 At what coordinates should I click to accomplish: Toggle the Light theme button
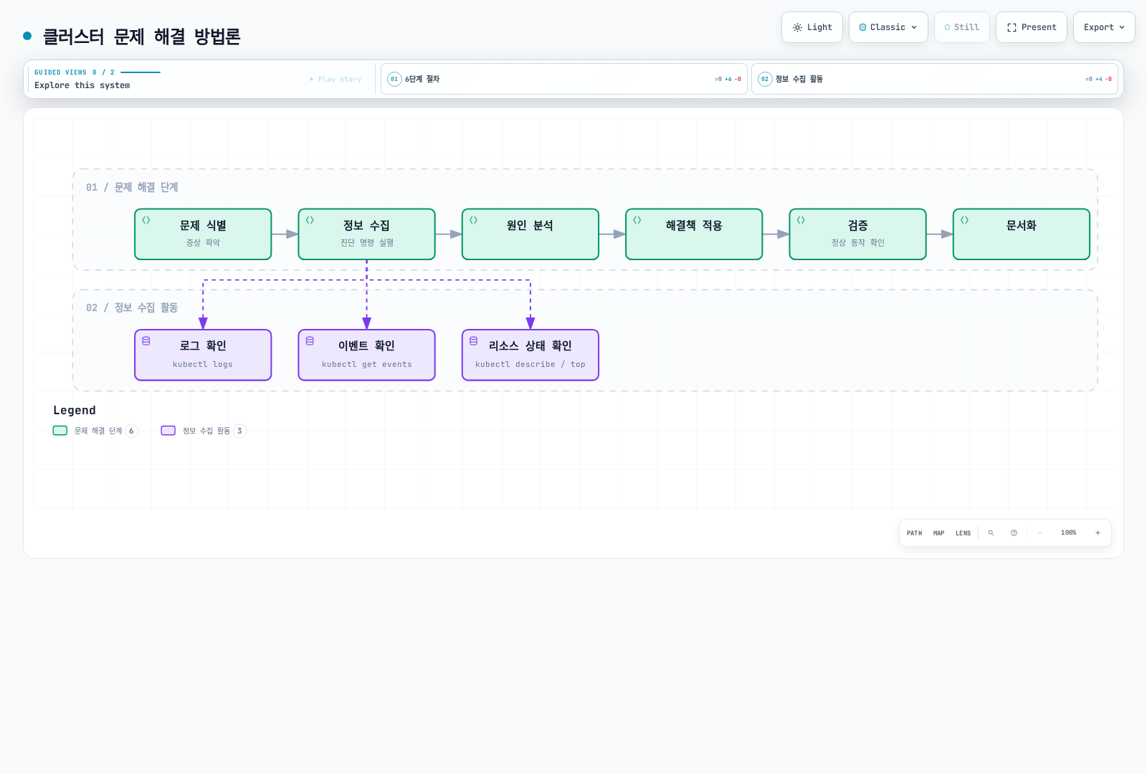pos(812,27)
